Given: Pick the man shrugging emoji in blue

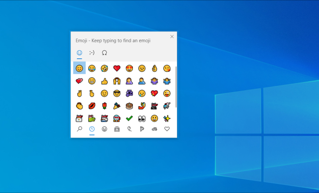Looking at the screenshot, I should [167, 81].
